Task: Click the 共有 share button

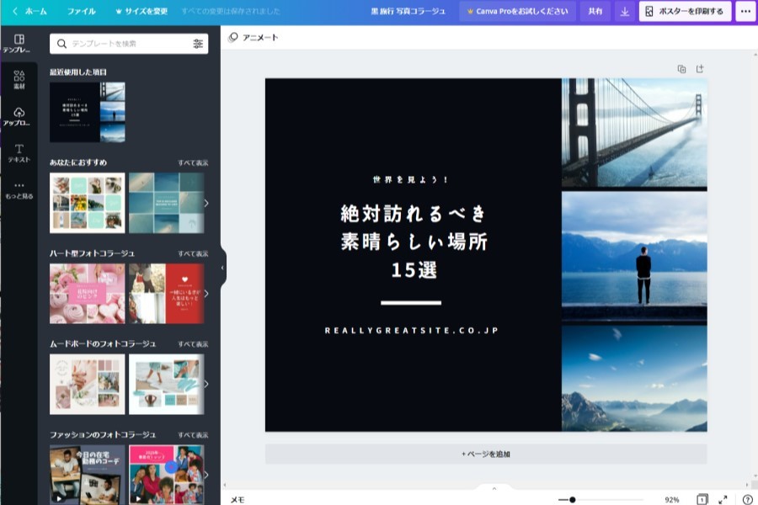Action: (x=595, y=12)
